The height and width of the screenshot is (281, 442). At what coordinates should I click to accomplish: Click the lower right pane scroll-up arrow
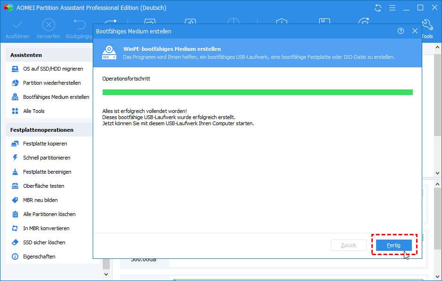[437, 185]
